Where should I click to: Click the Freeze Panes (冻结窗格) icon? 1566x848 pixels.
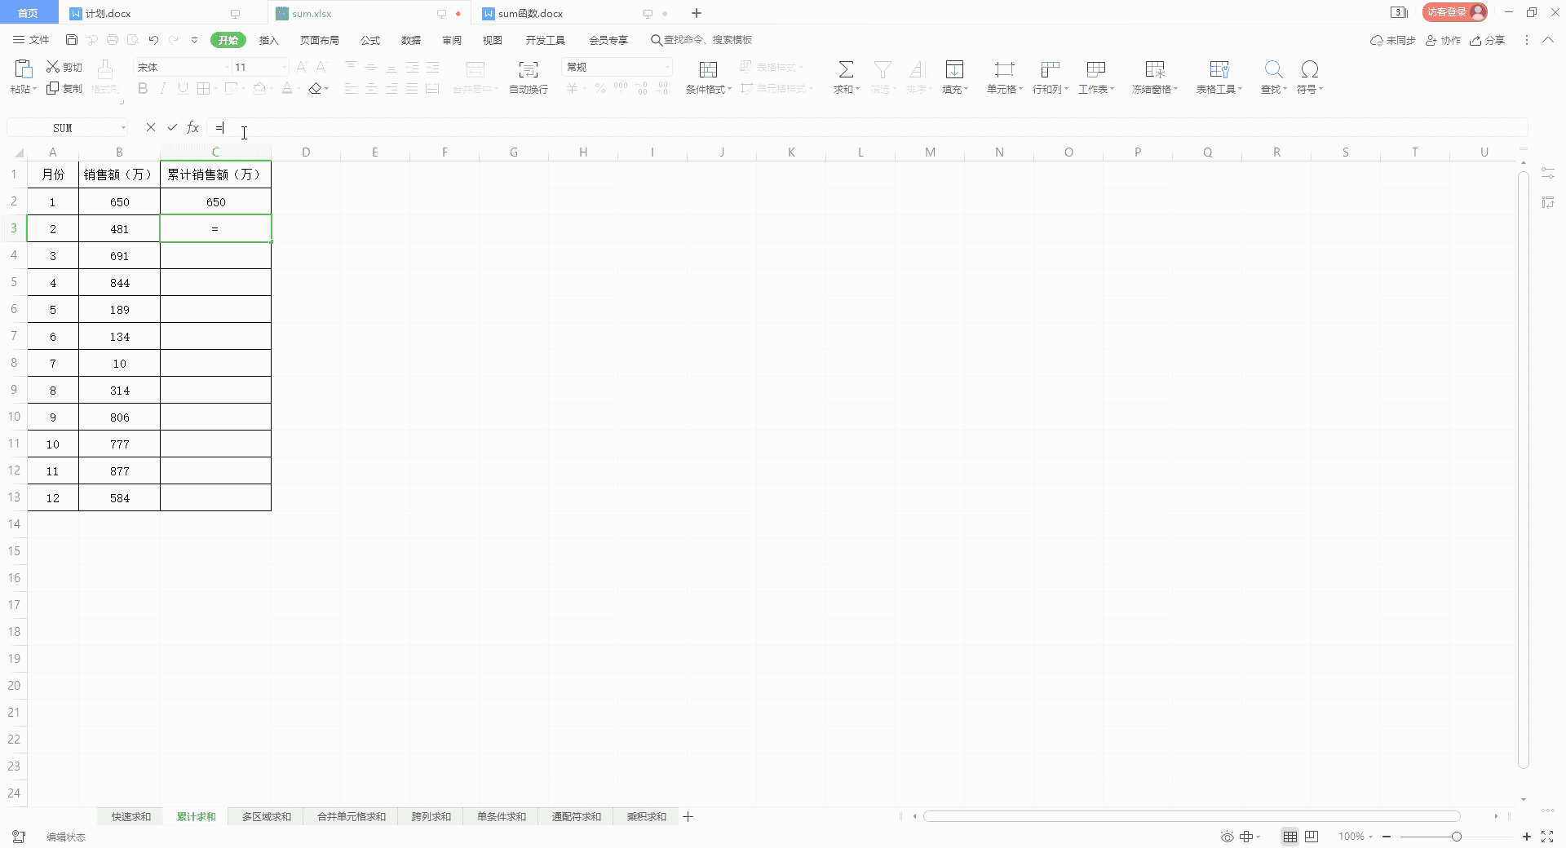pyautogui.click(x=1154, y=70)
